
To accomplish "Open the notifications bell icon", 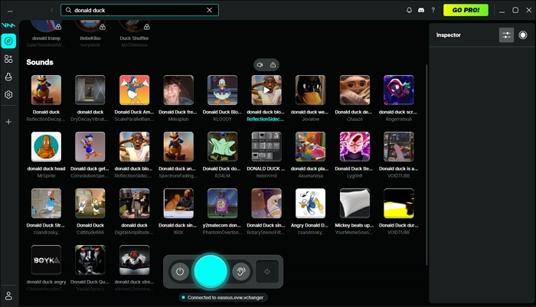I will tap(409, 10).
